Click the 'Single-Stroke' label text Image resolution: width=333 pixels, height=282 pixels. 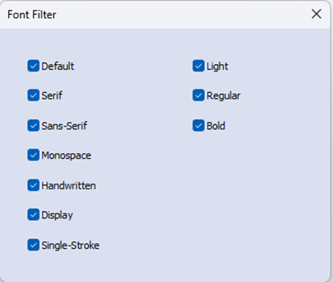pos(71,246)
